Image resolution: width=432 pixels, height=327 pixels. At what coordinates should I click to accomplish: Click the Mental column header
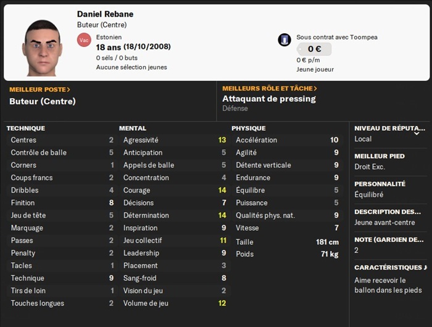(x=132, y=128)
